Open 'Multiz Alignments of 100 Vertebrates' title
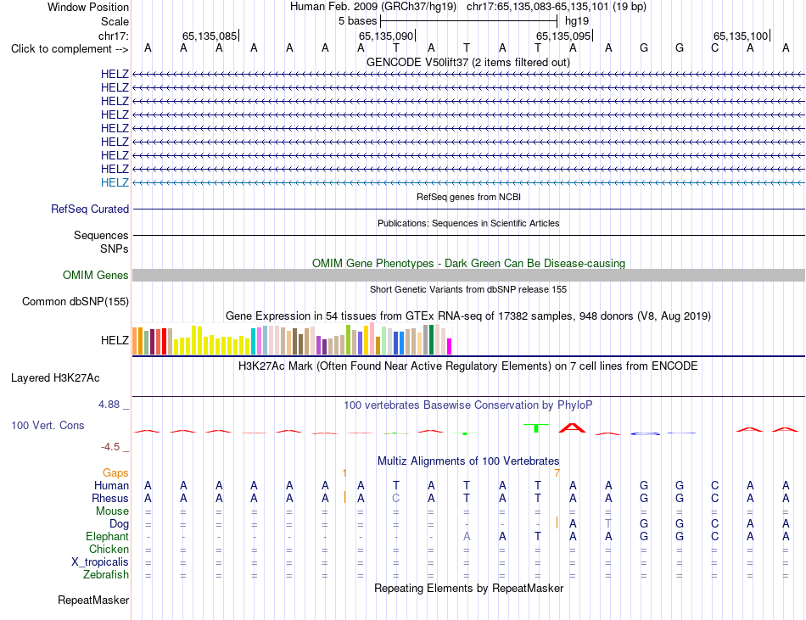 click(x=468, y=461)
